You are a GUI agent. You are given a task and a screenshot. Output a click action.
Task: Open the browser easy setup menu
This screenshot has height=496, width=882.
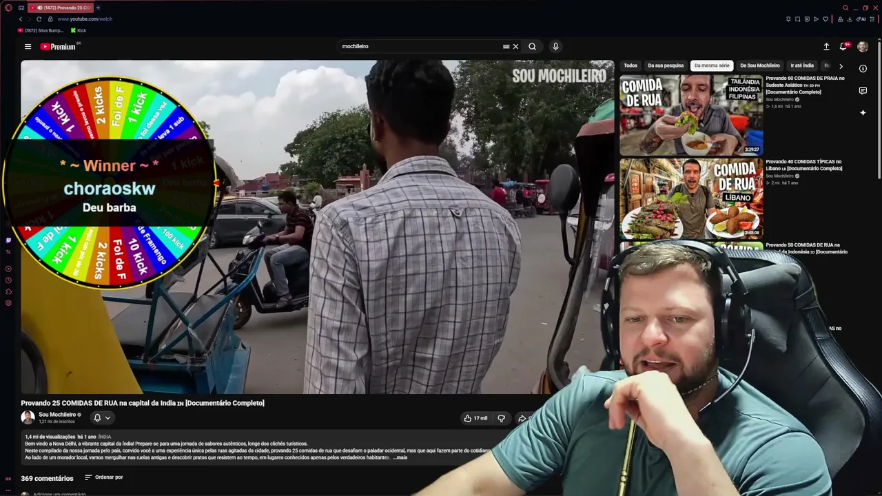pos(873,19)
